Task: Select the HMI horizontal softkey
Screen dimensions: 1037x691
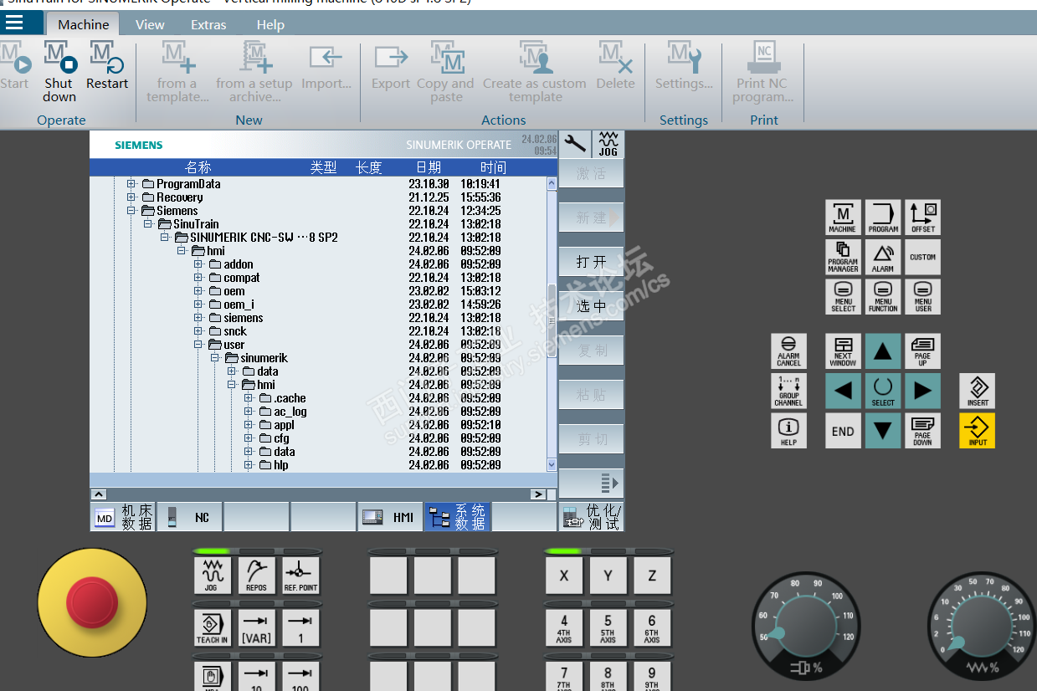Action: [391, 517]
